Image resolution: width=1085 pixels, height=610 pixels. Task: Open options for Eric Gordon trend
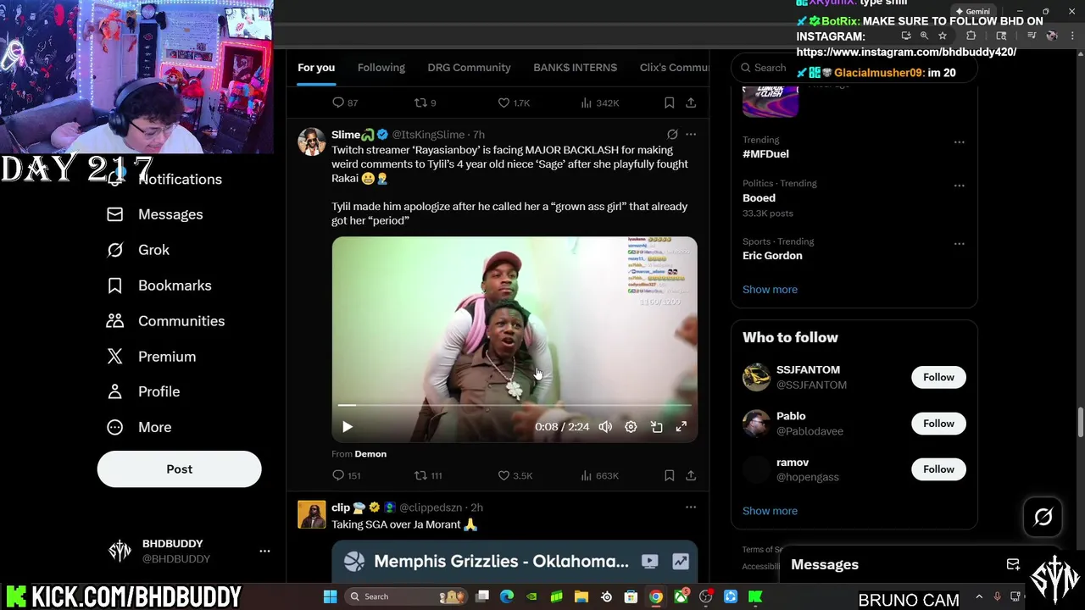coord(959,243)
